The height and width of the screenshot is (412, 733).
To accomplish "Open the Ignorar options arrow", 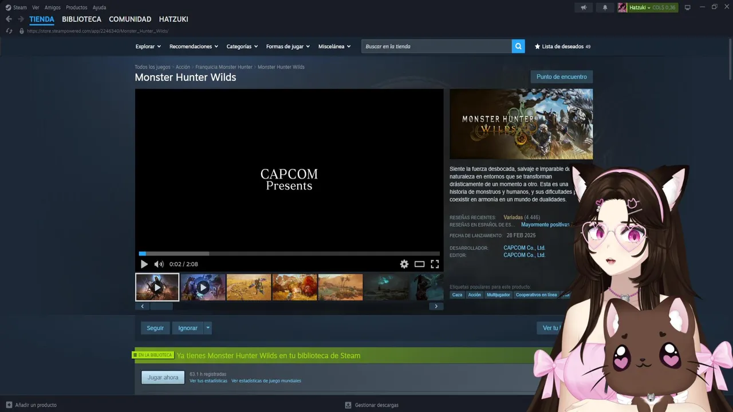I will click(x=208, y=328).
